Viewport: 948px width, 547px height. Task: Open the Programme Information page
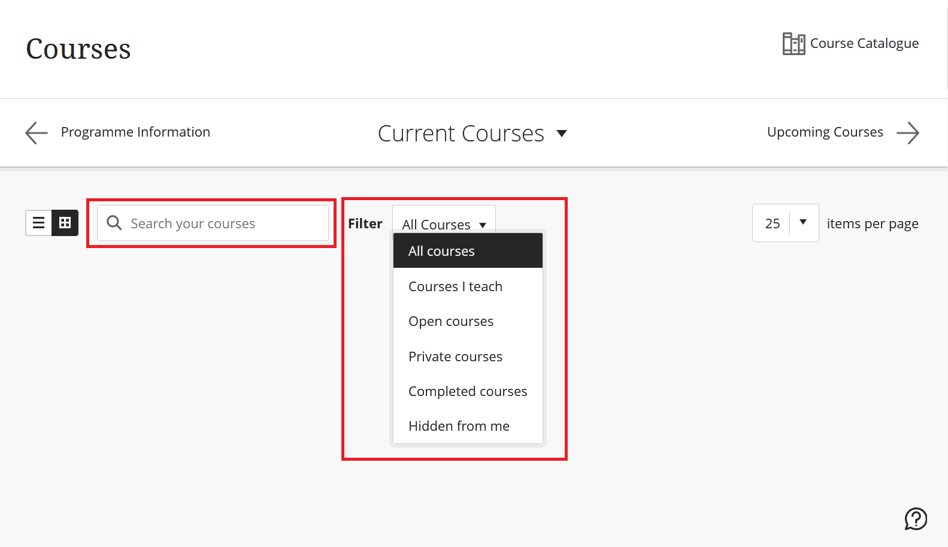[135, 132]
